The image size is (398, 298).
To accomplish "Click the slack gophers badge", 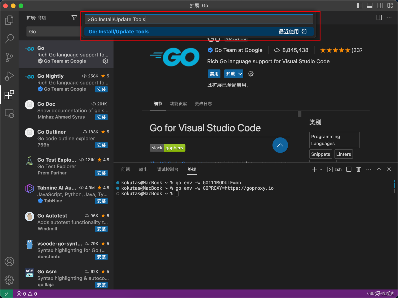I will click(167, 148).
